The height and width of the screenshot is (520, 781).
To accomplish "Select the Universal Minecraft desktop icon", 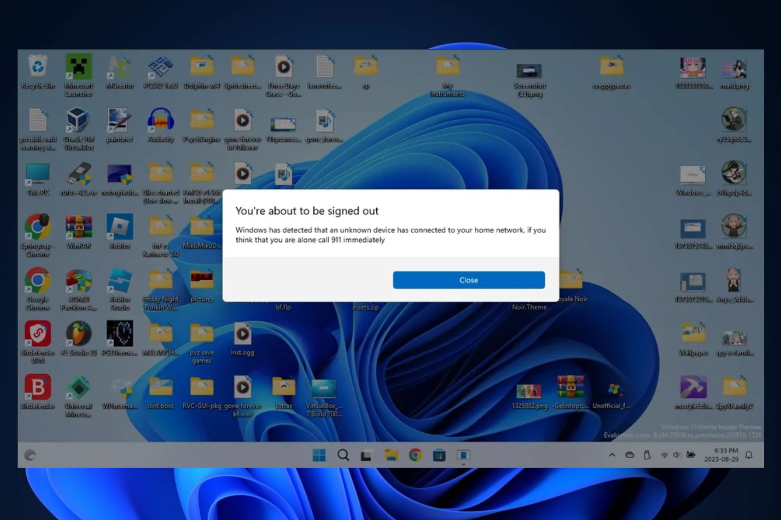I will click(x=79, y=396).
